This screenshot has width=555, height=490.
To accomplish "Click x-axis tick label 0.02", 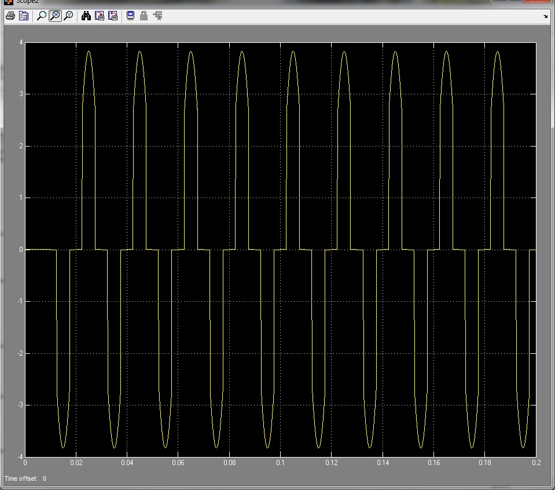I will tap(76, 463).
